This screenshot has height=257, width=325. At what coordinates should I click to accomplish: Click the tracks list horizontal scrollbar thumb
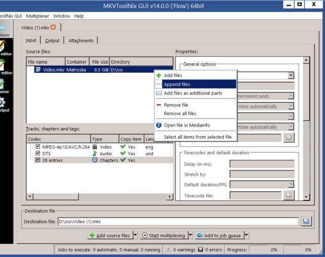click(x=56, y=196)
